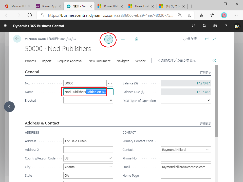
Task: Click 詳細表示 in General section
Action: (205, 72)
